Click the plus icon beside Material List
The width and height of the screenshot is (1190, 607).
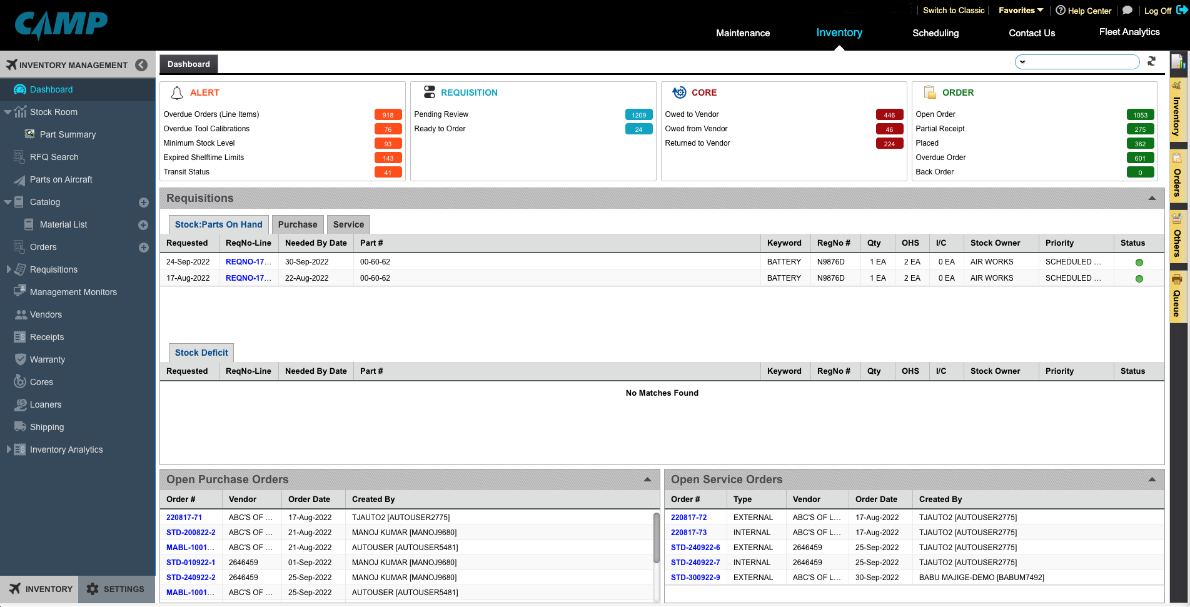point(143,225)
